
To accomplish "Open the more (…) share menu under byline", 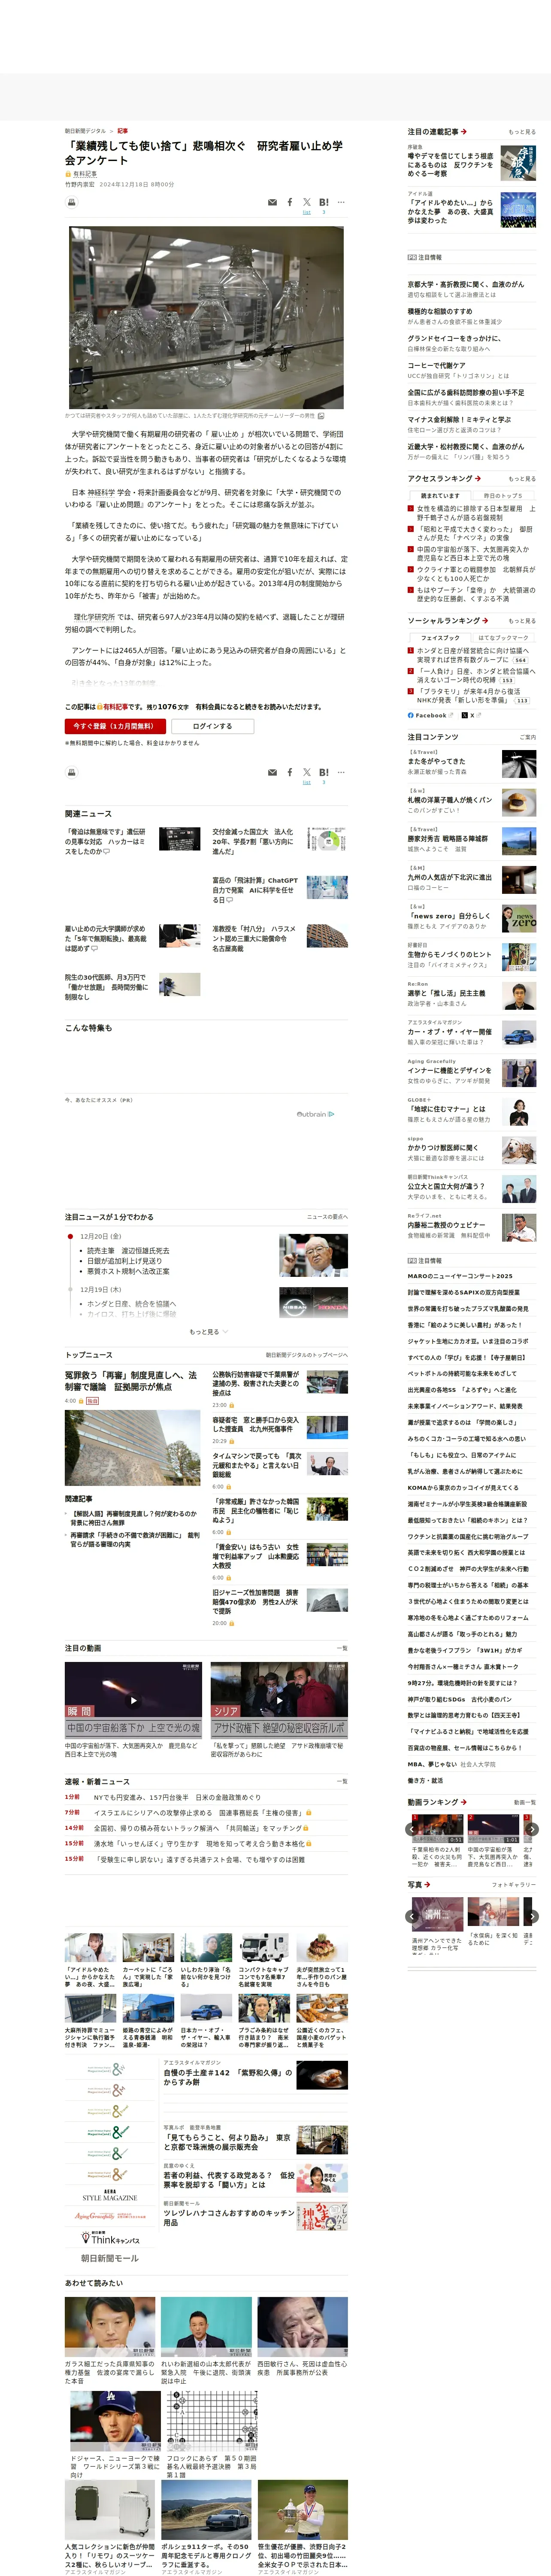I will (341, 202).
